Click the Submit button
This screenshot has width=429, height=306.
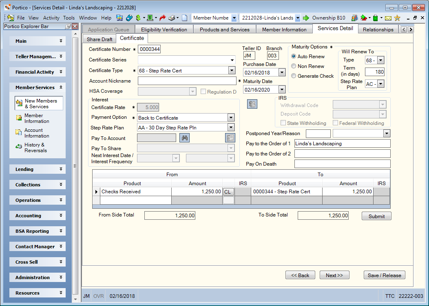tap(376, 216)
